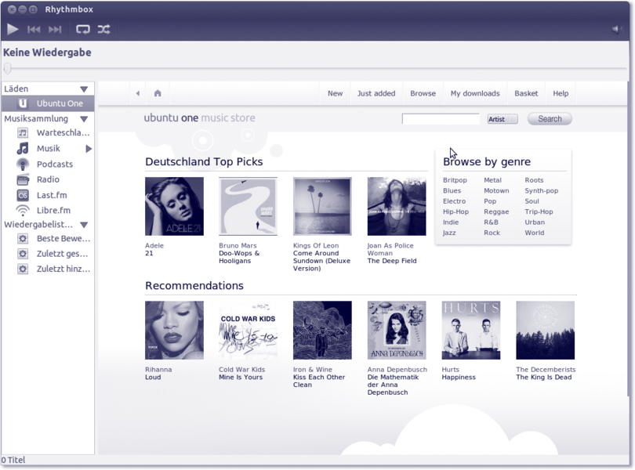Click the volume speaker icon
This screenshot has height=470, width=635.
coord(617,30)
